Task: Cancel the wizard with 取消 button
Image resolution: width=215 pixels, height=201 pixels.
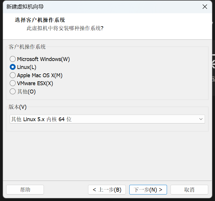Action: [189, 190]
